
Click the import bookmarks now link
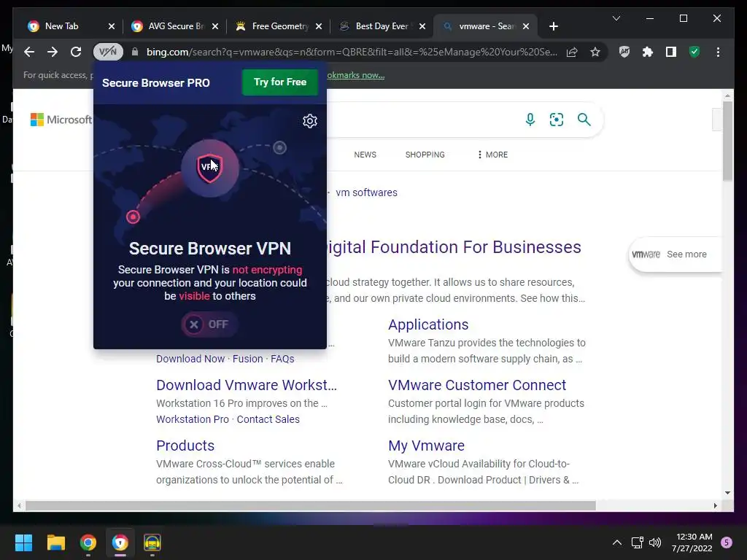tap(355, 75)
